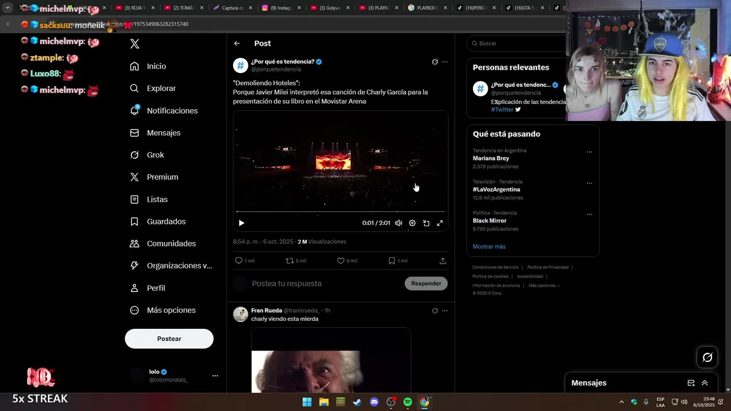
Task: Open the #LaVozArgentina trend
Action: [x=496, y=190]
